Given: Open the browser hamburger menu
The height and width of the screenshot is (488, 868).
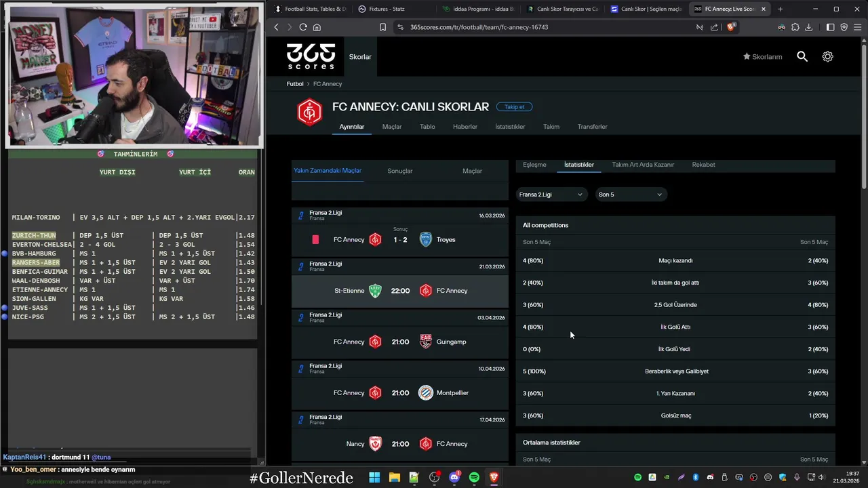Looking at the screenshot, I should tap(857, 27).
